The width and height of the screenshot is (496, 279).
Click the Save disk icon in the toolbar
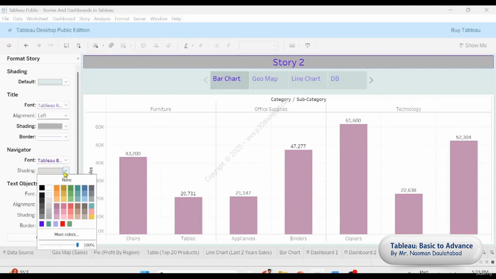(66, 45)
